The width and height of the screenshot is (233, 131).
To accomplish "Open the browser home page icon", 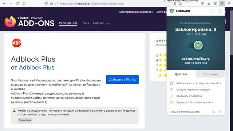I will [24, 3].
